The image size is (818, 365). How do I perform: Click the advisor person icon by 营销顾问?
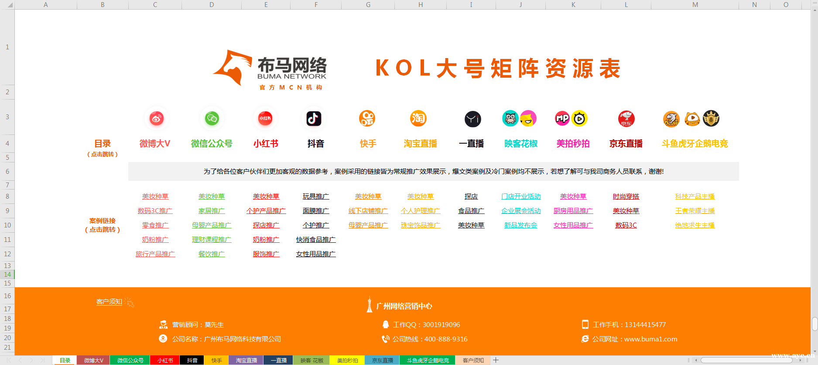(164, 324)
